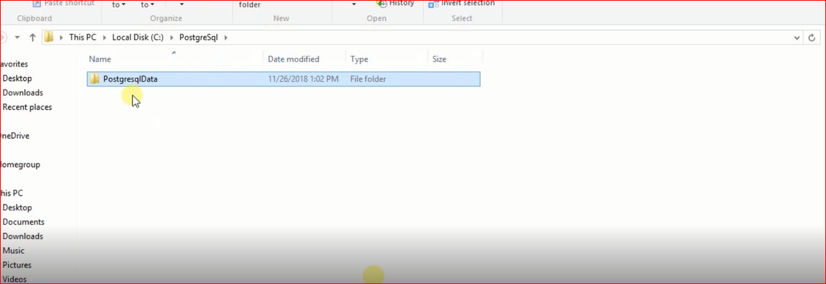
Task: Click the folder icon in address bar
Action: point(49,38)
